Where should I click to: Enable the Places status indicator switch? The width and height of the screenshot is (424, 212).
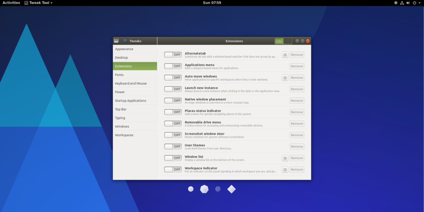[x=173, y=112]
